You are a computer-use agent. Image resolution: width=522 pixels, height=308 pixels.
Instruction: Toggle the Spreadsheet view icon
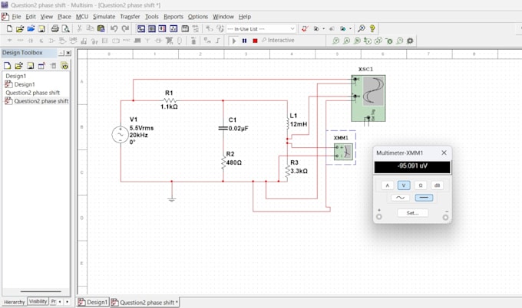click(152, 29)
